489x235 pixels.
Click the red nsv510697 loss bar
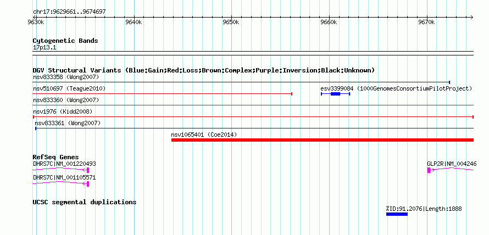tap(163, 94)
